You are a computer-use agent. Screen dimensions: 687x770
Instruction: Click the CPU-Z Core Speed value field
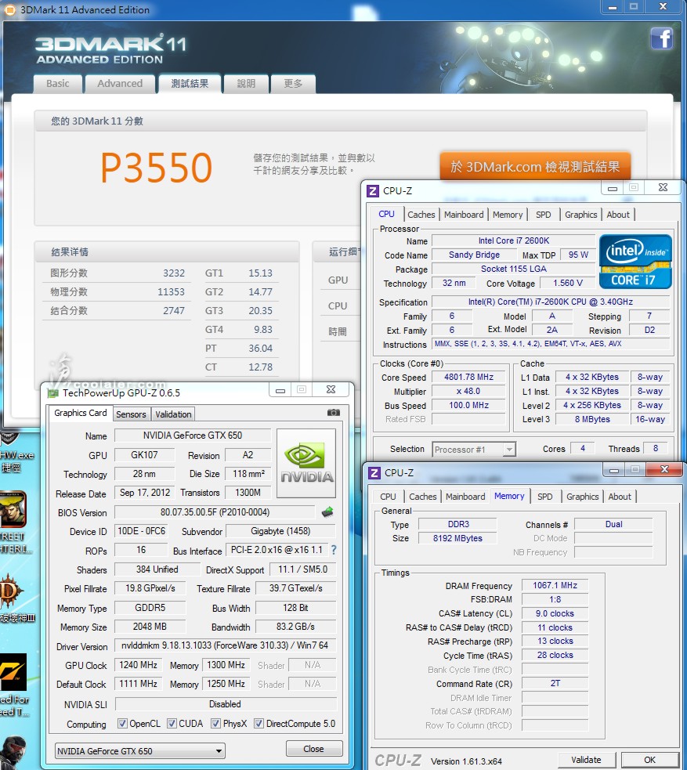click(469, 377)
